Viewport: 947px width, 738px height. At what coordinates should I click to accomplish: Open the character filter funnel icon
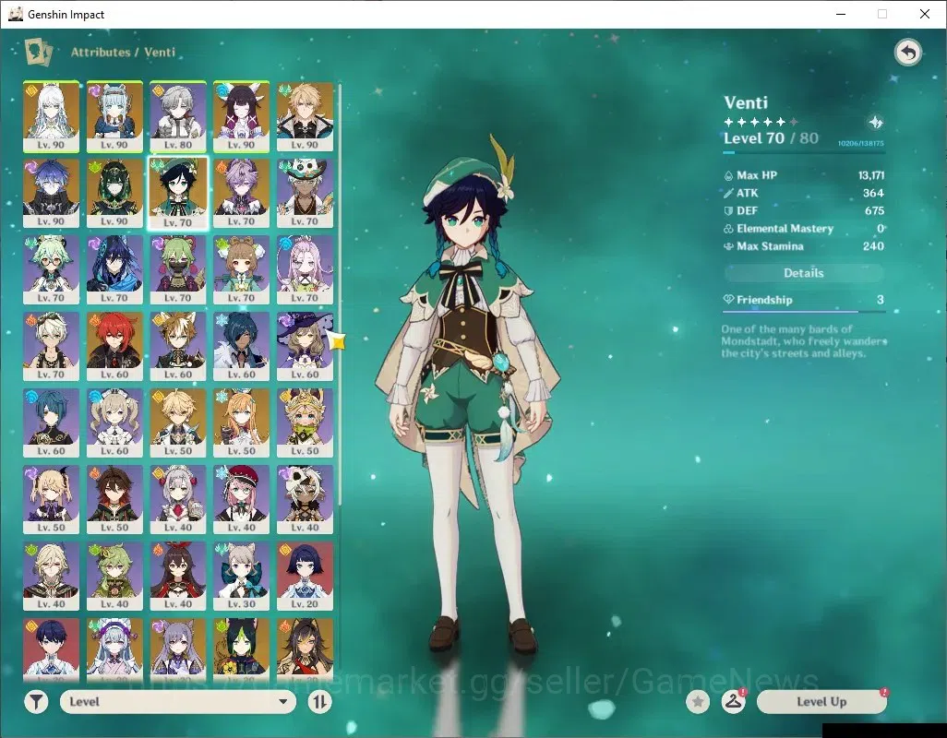click(36, 702)
